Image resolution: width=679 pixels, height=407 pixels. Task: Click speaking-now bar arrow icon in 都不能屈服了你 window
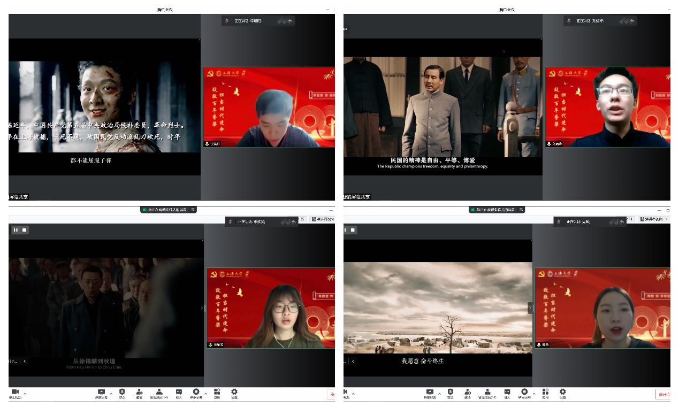291,21
